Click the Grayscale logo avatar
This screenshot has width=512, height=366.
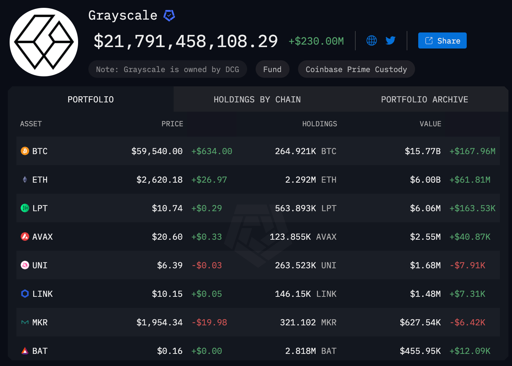tap(44, 42)
